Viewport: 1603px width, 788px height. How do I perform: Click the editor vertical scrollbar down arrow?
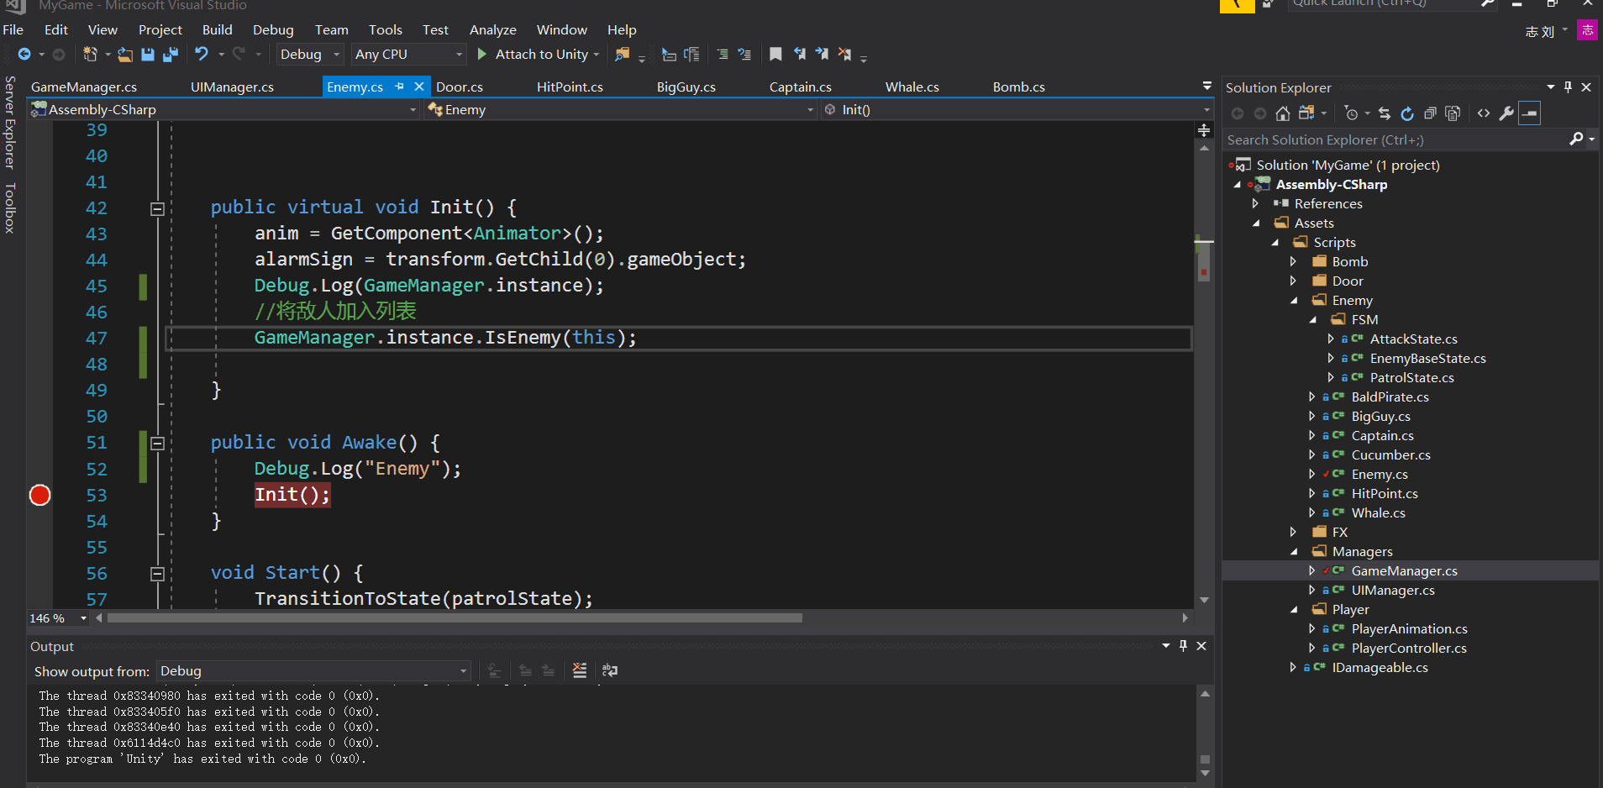click(x=1204, y=600)
